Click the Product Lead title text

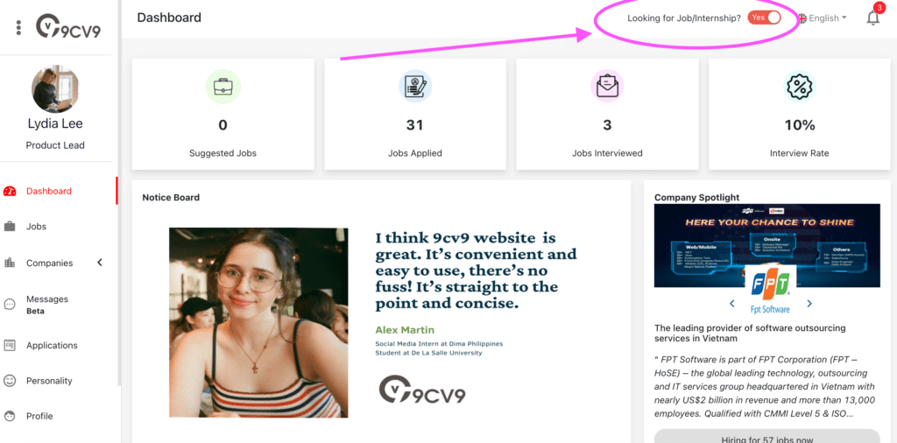55,145
